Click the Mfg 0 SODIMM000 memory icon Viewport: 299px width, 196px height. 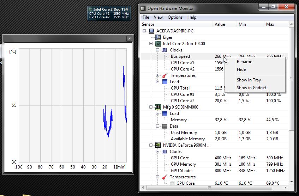pos(158,107)
